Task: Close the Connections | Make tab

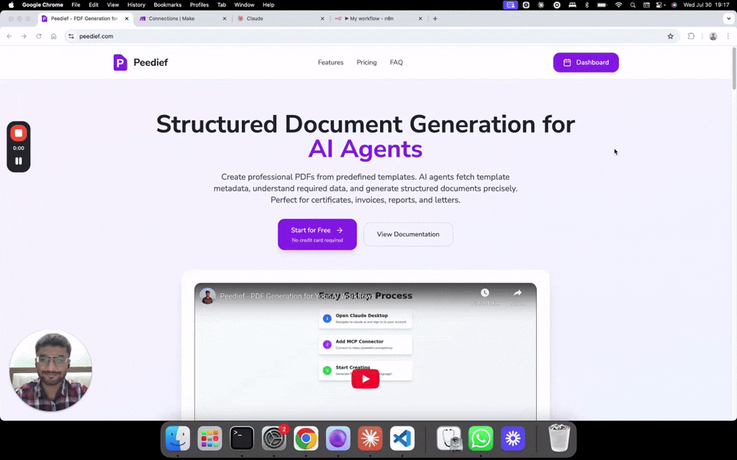Action: (225, 19)
